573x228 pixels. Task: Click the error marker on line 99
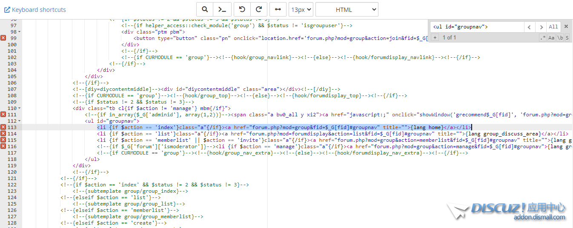[3, 38]
